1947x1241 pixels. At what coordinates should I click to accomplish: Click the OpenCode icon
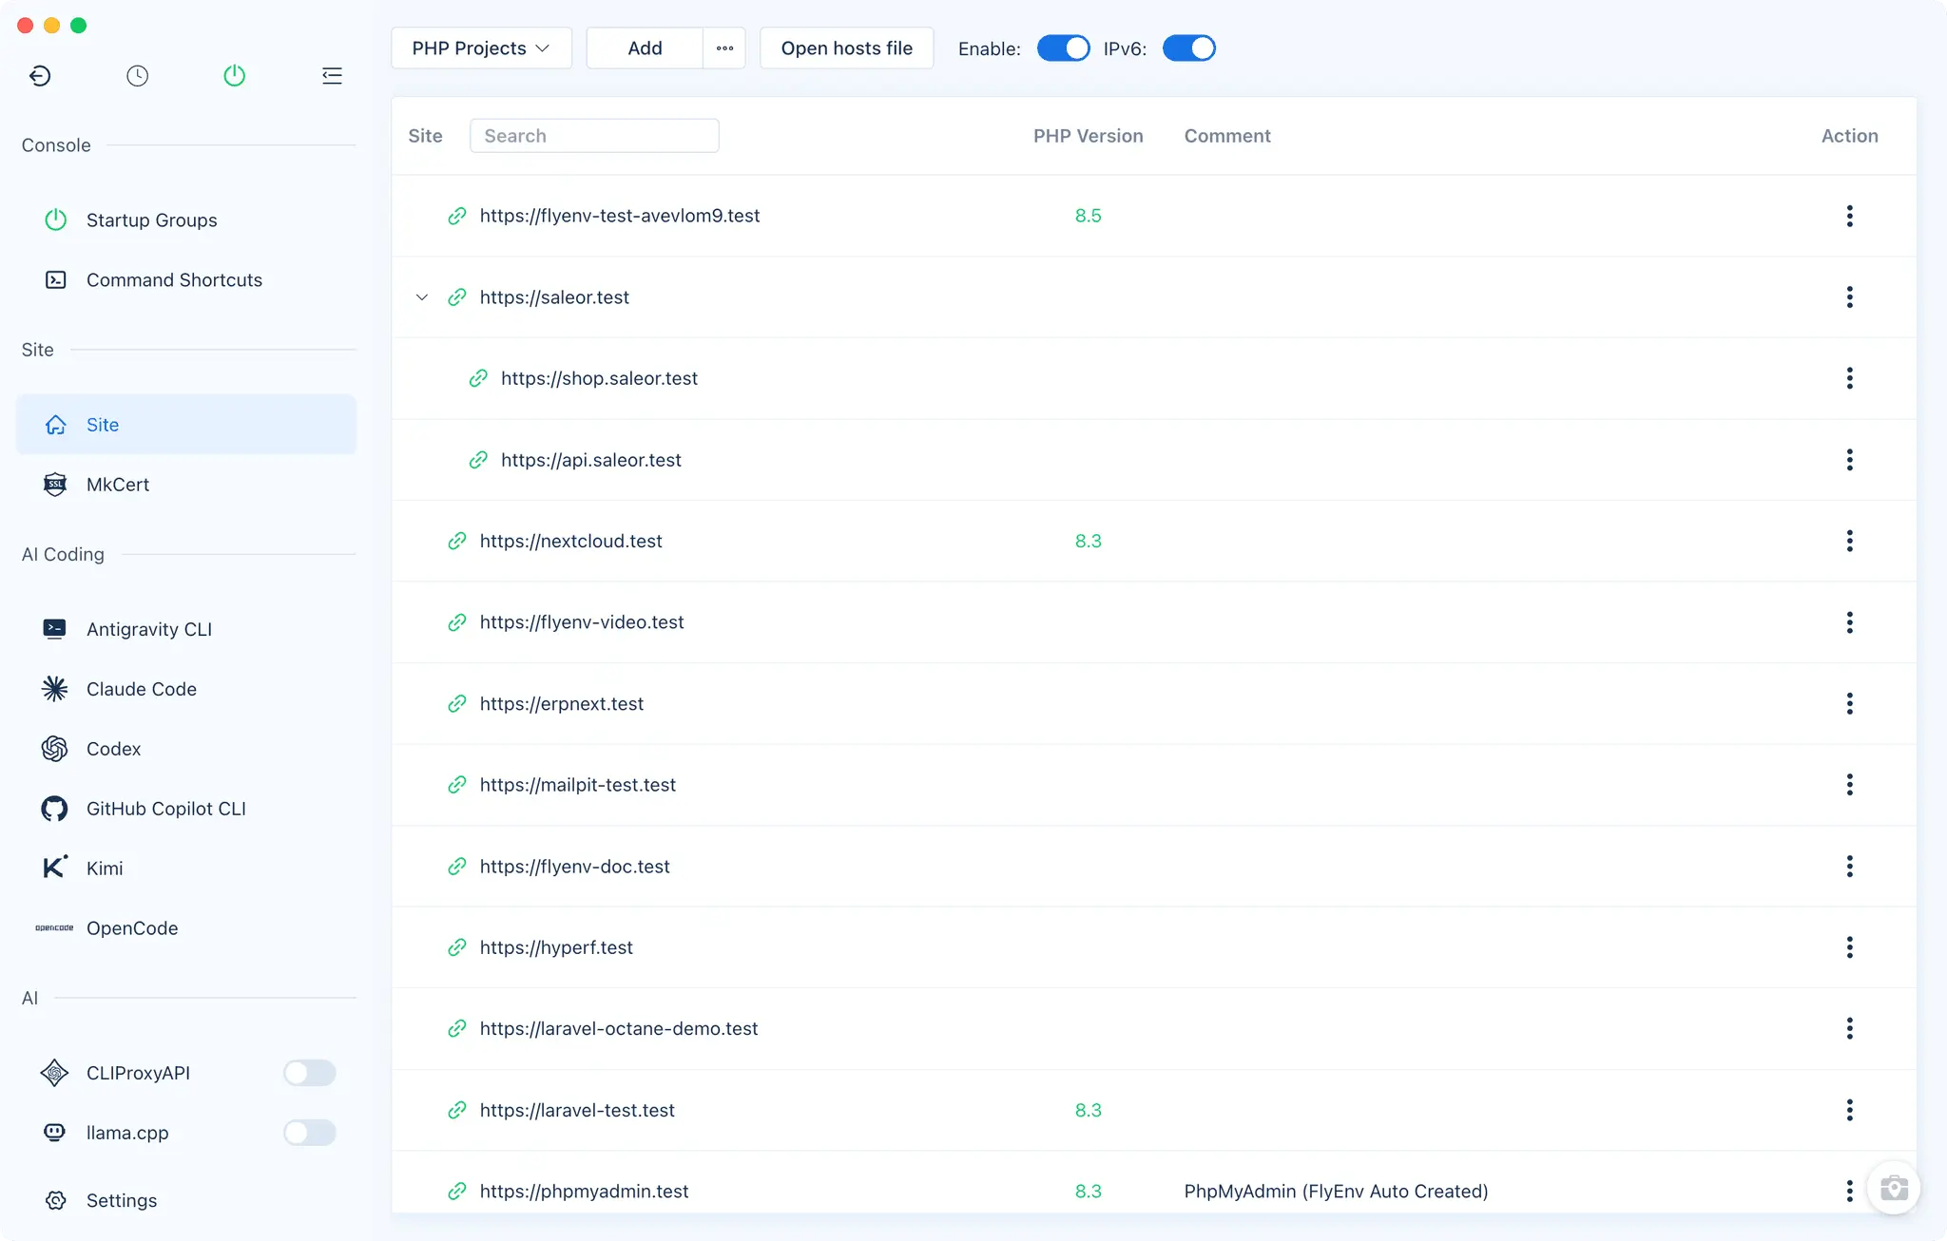tap(54, 927)
